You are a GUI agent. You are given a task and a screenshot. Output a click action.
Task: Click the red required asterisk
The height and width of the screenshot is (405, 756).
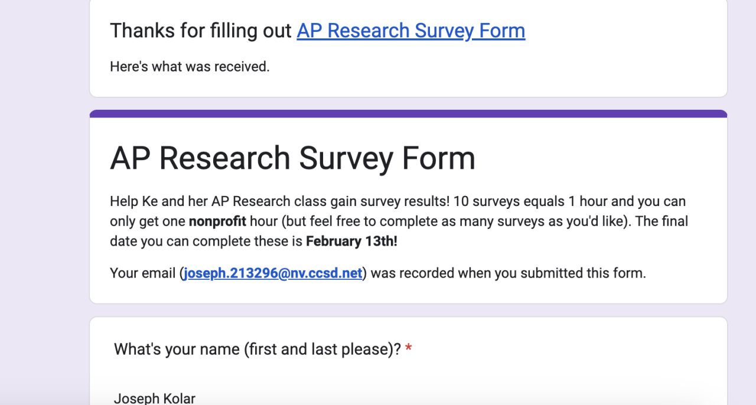(x=409, y=350)
